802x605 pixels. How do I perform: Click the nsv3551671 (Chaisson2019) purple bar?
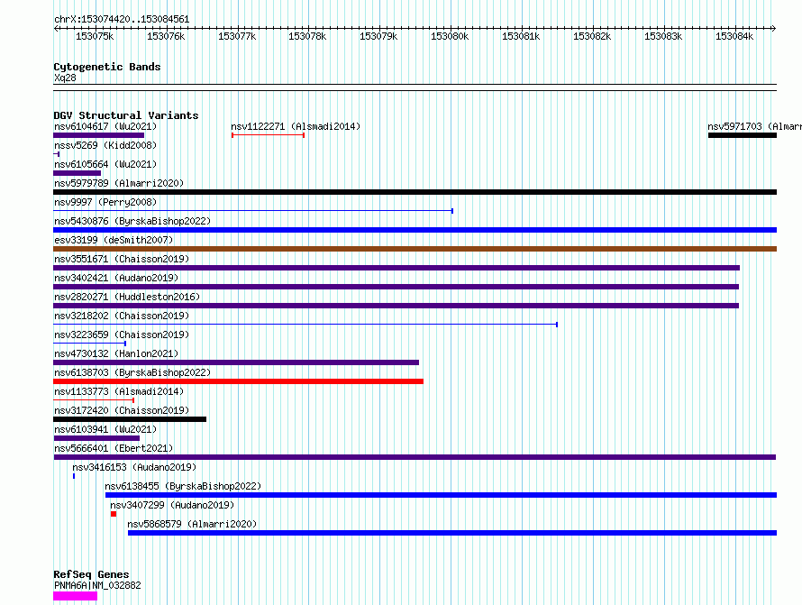tap(396, 268)
